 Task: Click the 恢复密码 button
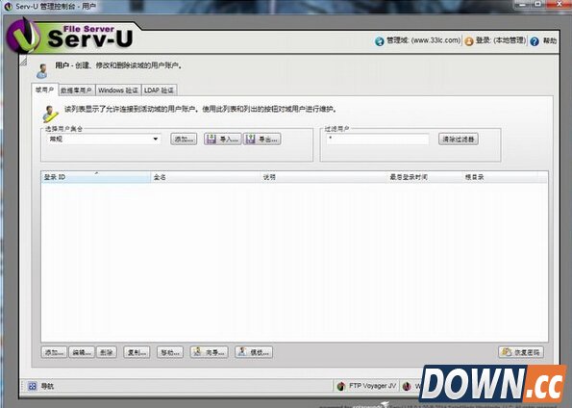click(x=521, y=352)
